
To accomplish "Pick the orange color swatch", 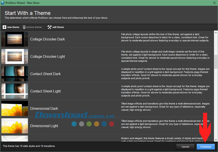I will click(x=96, y=124).
